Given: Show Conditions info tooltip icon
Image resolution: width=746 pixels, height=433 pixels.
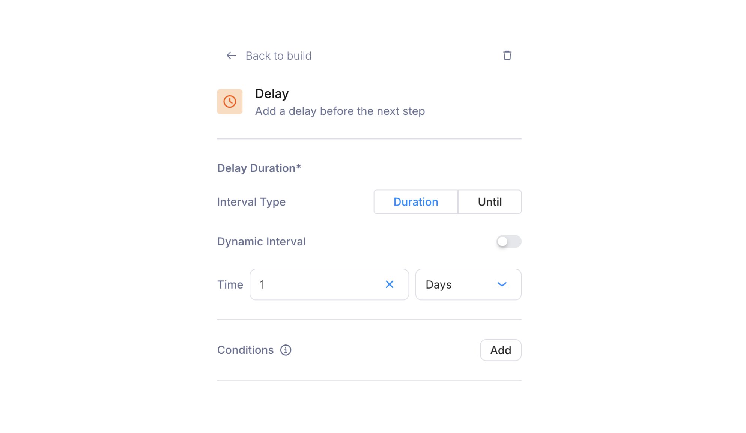Looking at the screenshot, I should pyautogui.click(x=286, y=350).
